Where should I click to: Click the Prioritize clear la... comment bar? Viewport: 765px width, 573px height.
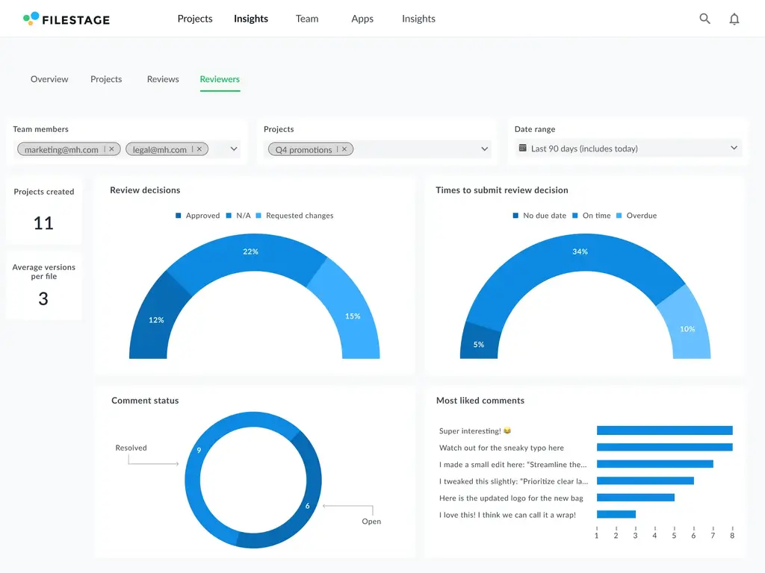645,481
